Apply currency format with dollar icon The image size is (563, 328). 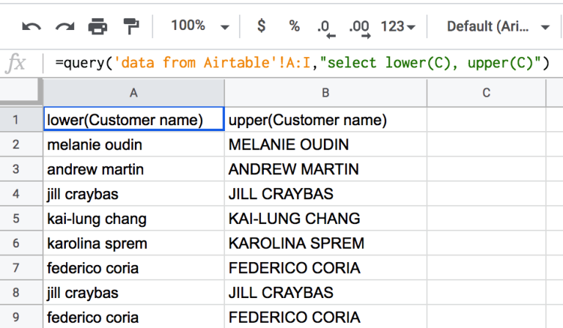[x=261, y=26]
